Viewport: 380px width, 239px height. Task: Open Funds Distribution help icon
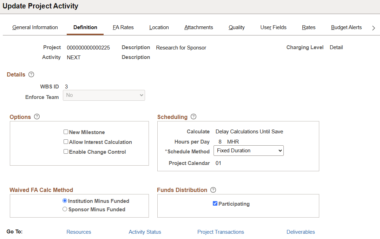(x=213, y=190)
